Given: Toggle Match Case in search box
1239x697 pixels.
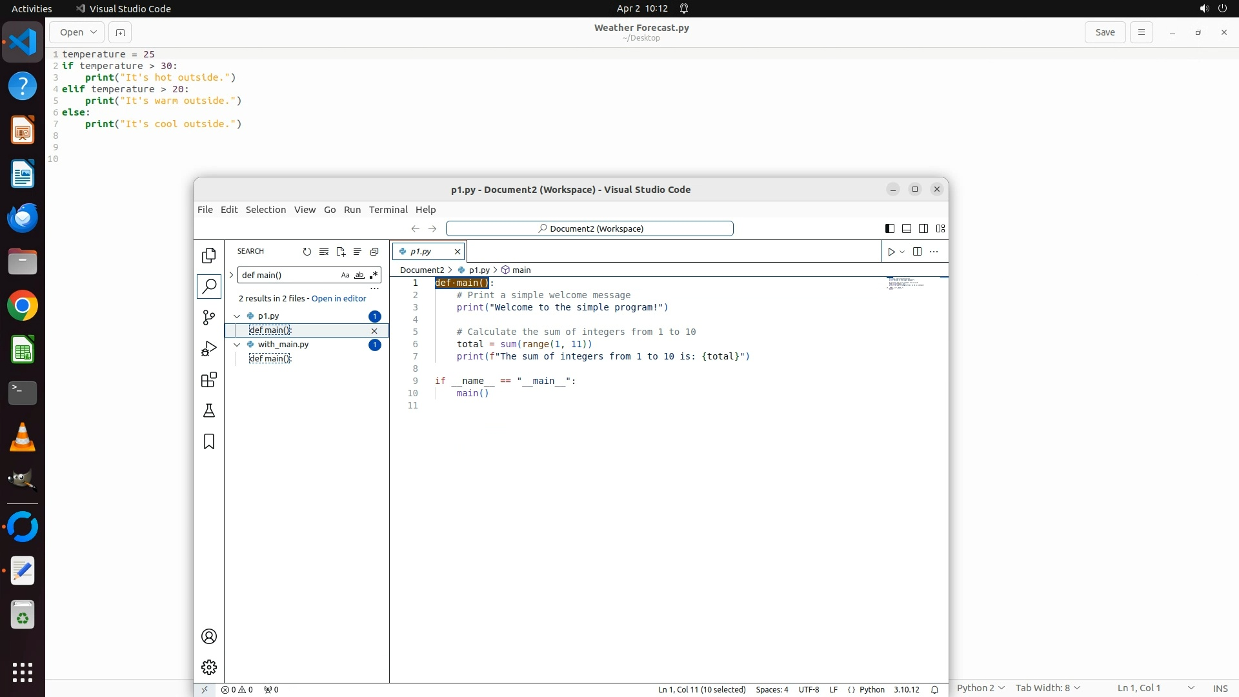Looking at the screenshot, I should coord(345,275).
